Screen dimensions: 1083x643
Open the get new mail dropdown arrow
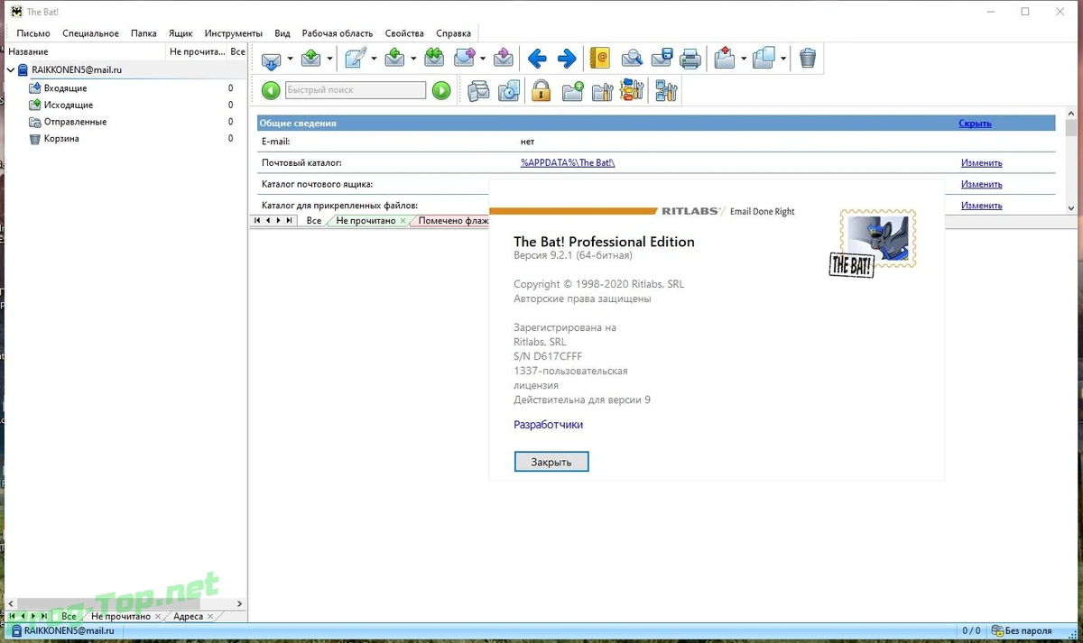[x=290, y=60]
